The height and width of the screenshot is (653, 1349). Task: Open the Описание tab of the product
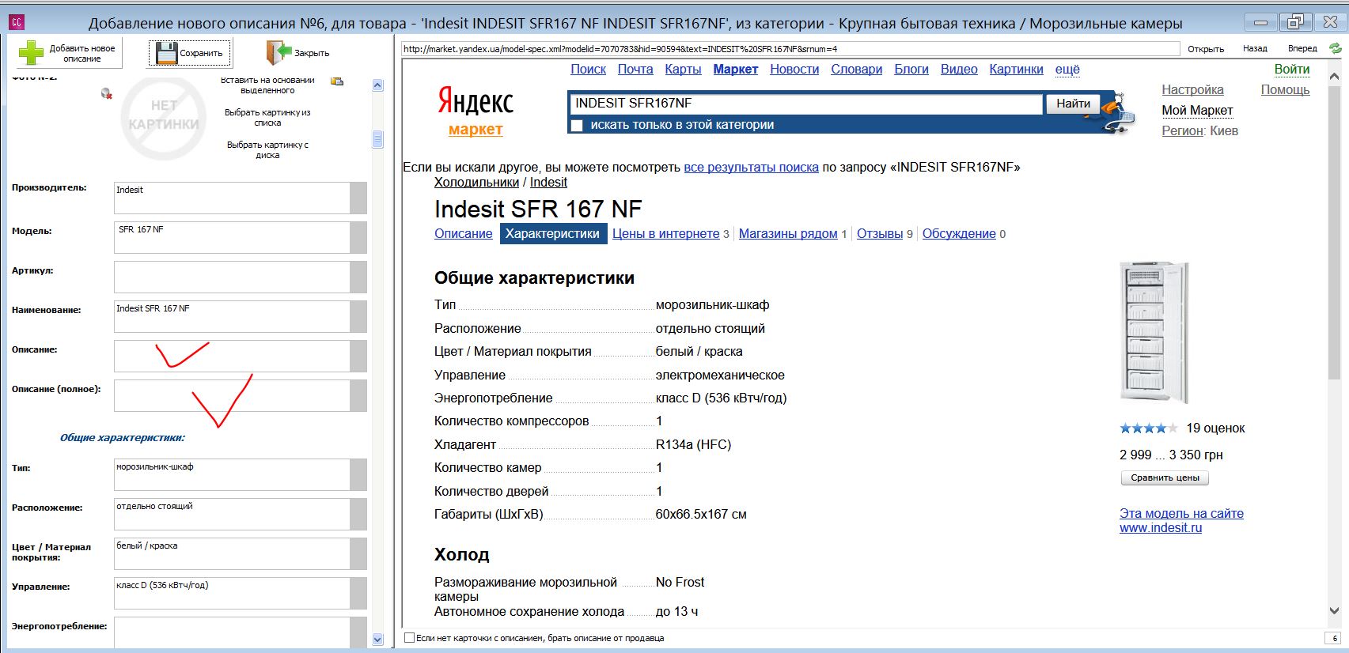pos(464,234)
